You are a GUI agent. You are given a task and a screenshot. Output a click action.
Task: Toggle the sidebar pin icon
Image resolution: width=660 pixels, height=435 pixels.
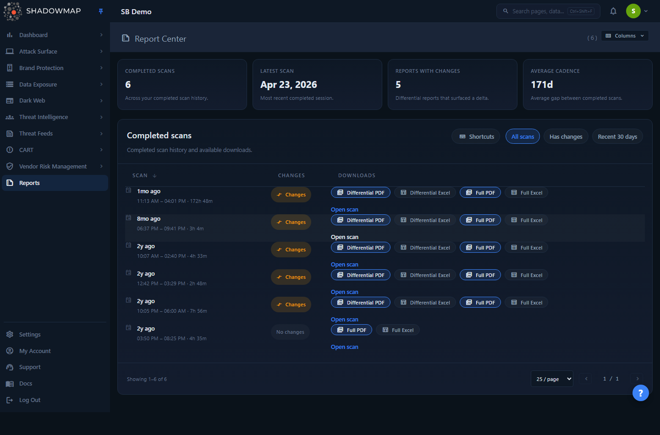click(x=101, y=11)
